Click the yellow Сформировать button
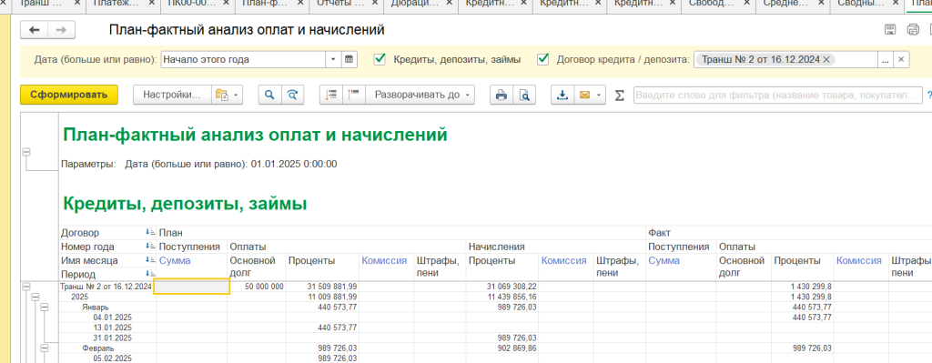 [69, 95]
